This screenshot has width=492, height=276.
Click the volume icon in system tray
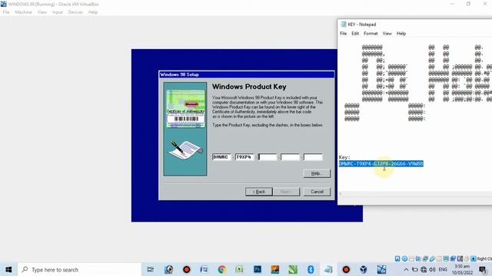tap(432, 269)
